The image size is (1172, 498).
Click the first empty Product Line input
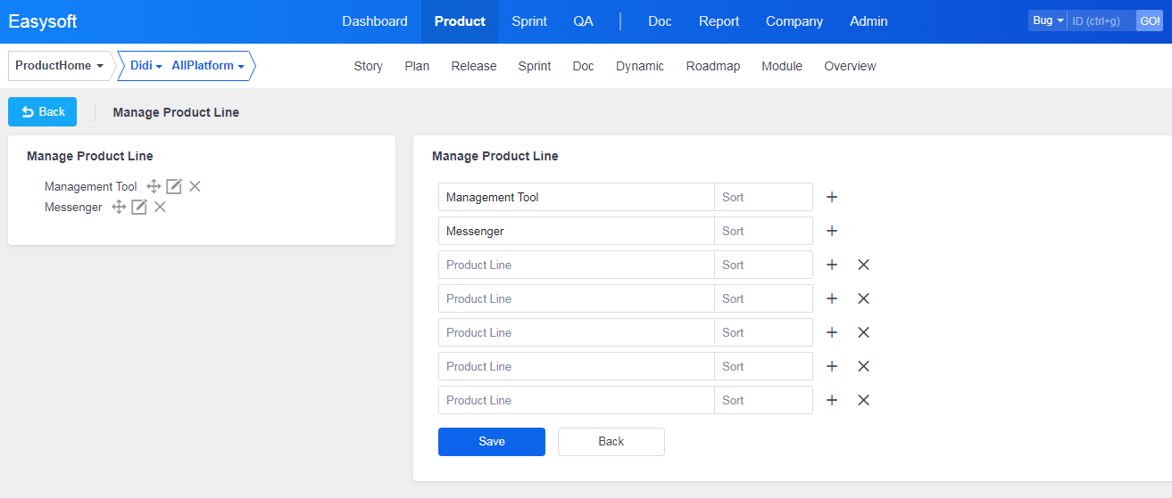pos(577,265)
